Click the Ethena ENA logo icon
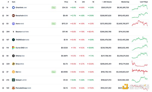The width and height of the screenshot is (152, 92). coord(13,56)
